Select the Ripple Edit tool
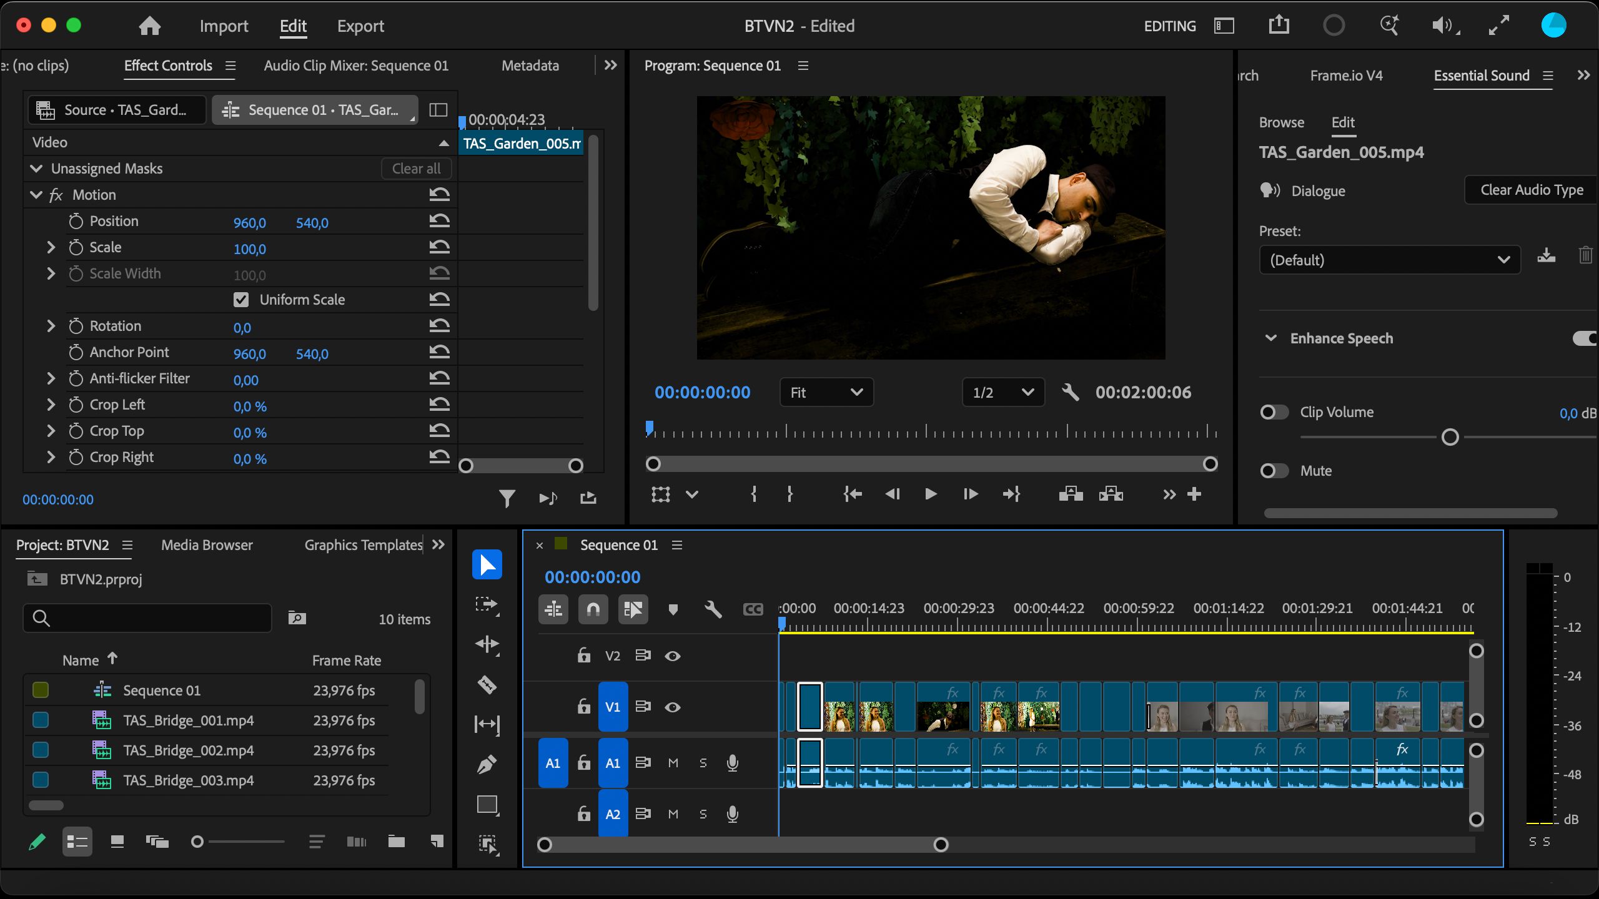 point(487,644)
